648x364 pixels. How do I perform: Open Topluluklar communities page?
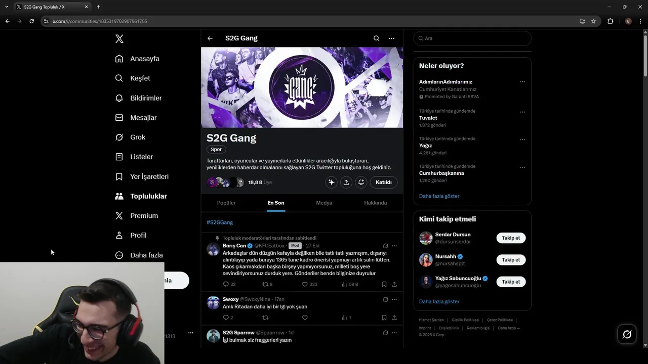click(x=141, y=196)
